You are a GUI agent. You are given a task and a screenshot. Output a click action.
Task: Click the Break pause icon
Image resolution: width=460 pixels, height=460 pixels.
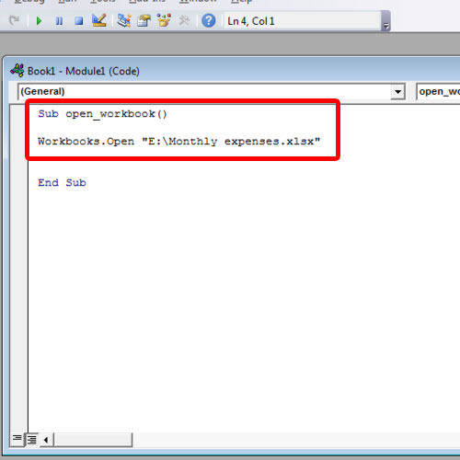pyautogui.click(x=59, y=21)
